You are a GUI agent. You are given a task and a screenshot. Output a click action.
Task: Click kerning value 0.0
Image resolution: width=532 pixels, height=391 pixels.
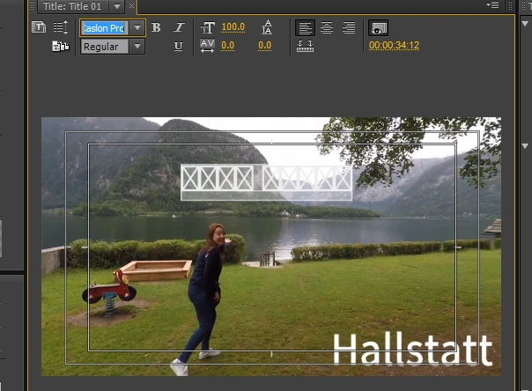[x=227, y=46]
